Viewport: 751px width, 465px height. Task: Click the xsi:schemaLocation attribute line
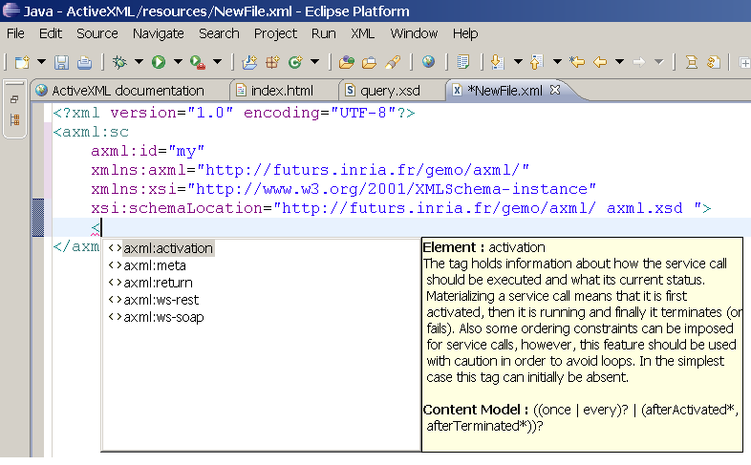(x=401, y=208)
